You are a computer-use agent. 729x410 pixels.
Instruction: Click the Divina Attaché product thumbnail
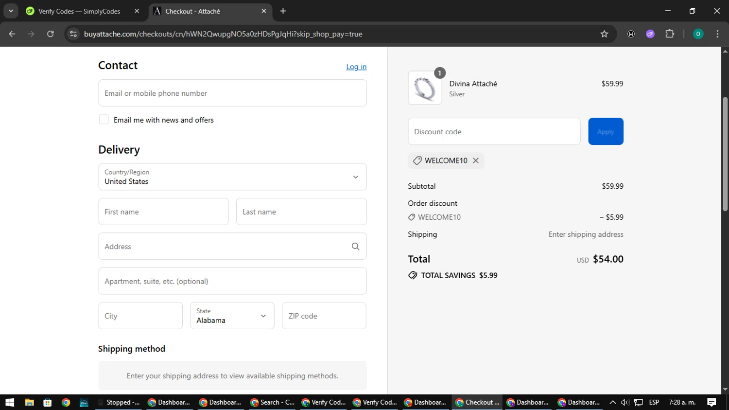[x=425, y=88]
